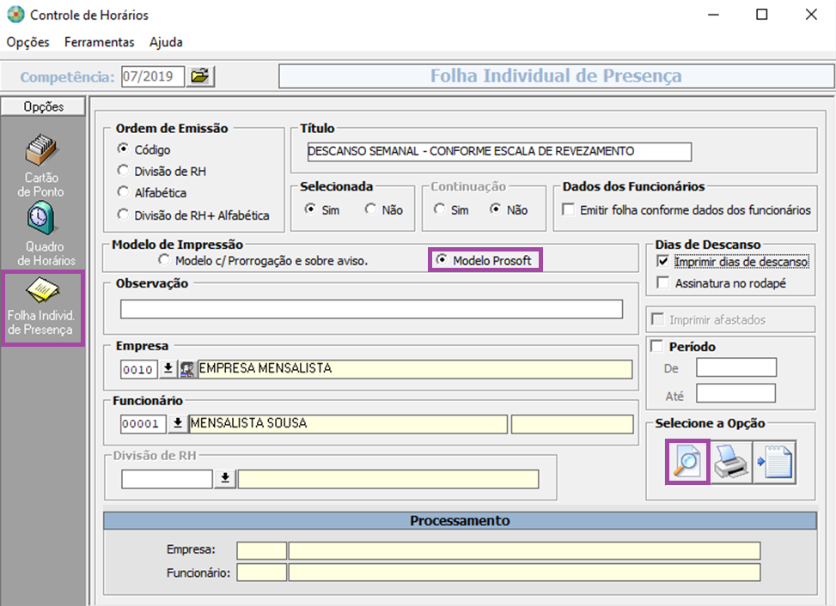Click the Empresa code field 0010
Screen dimensions: 836x606
tap(138, 370)
